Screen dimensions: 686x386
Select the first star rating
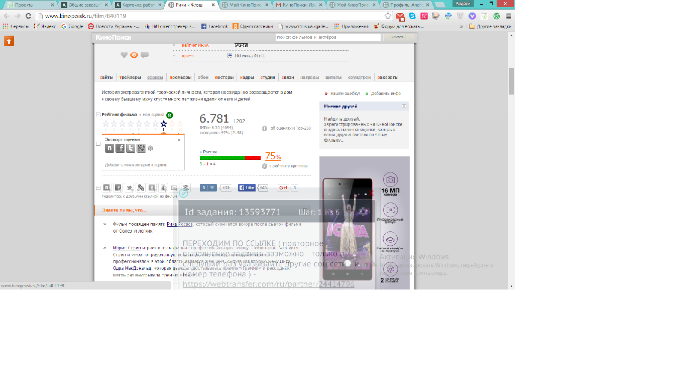click(x=106, y=124)
